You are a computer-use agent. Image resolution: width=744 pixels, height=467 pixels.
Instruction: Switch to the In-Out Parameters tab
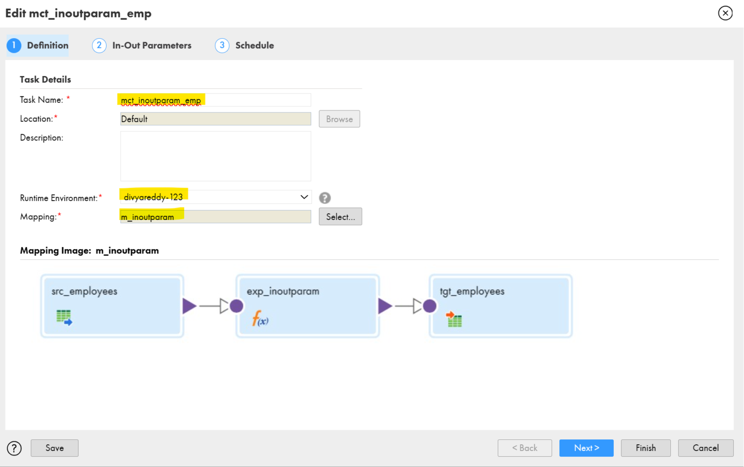click(x=152, y=45)
